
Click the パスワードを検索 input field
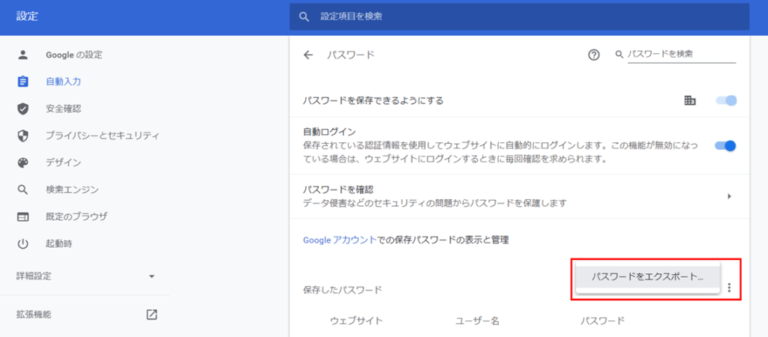tap(682, 55)
